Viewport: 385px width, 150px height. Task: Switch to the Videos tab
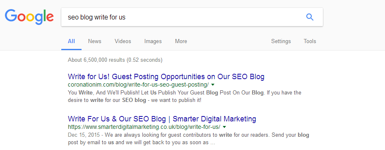pos(123,41)
